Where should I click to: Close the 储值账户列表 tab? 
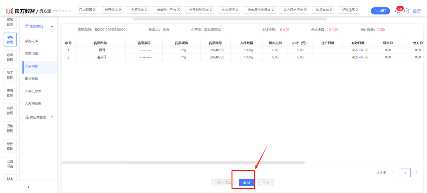[179, 10]
